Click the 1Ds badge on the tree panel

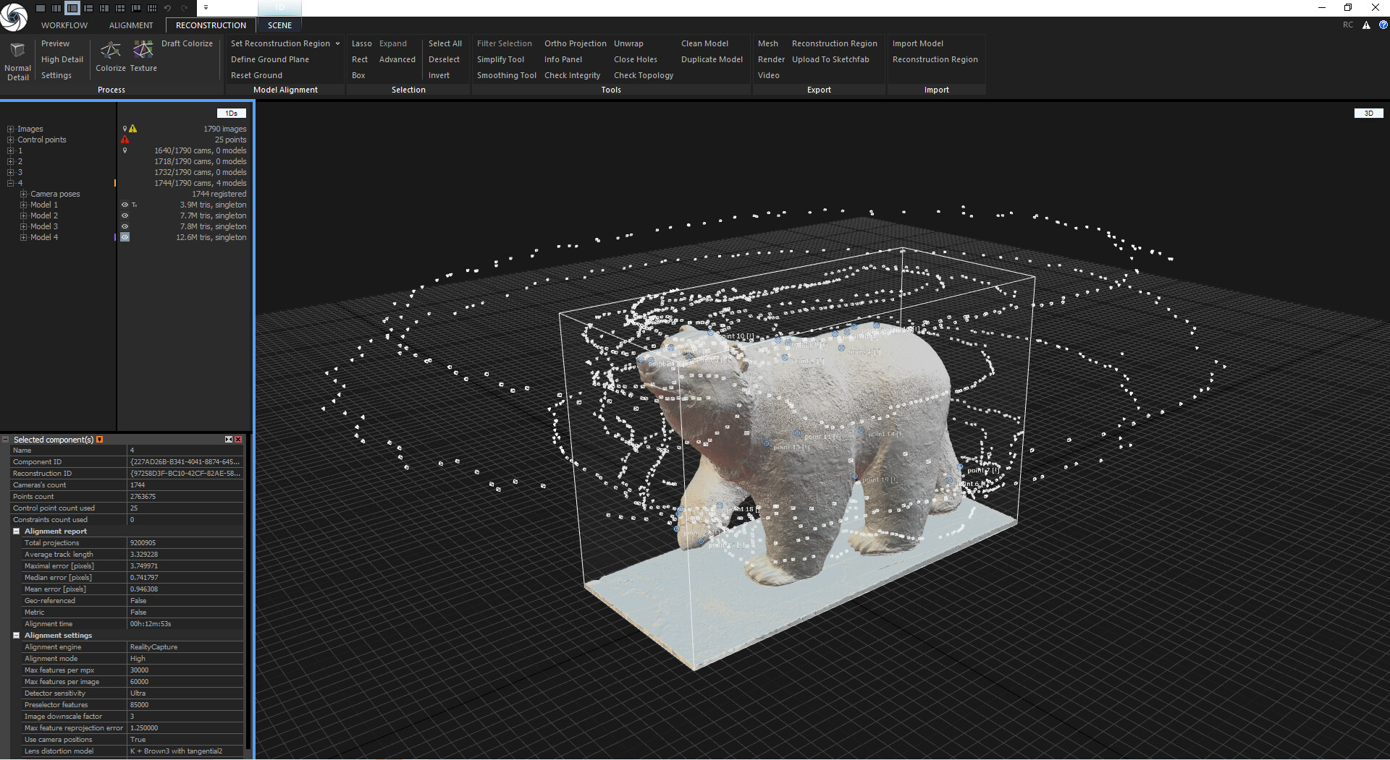tap(231, 114)
